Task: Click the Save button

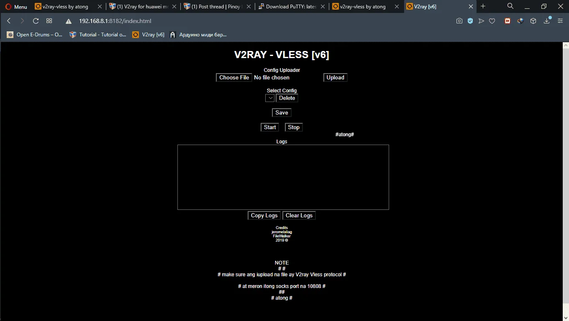Action: 282,112
